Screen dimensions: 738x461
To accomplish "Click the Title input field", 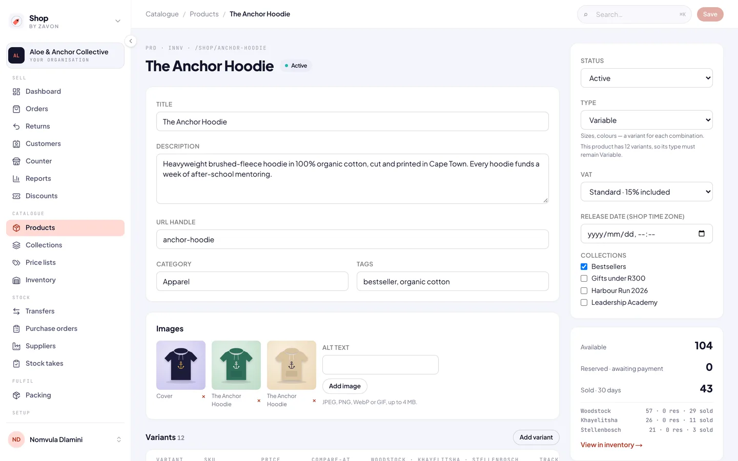I will tap(353, 122).
